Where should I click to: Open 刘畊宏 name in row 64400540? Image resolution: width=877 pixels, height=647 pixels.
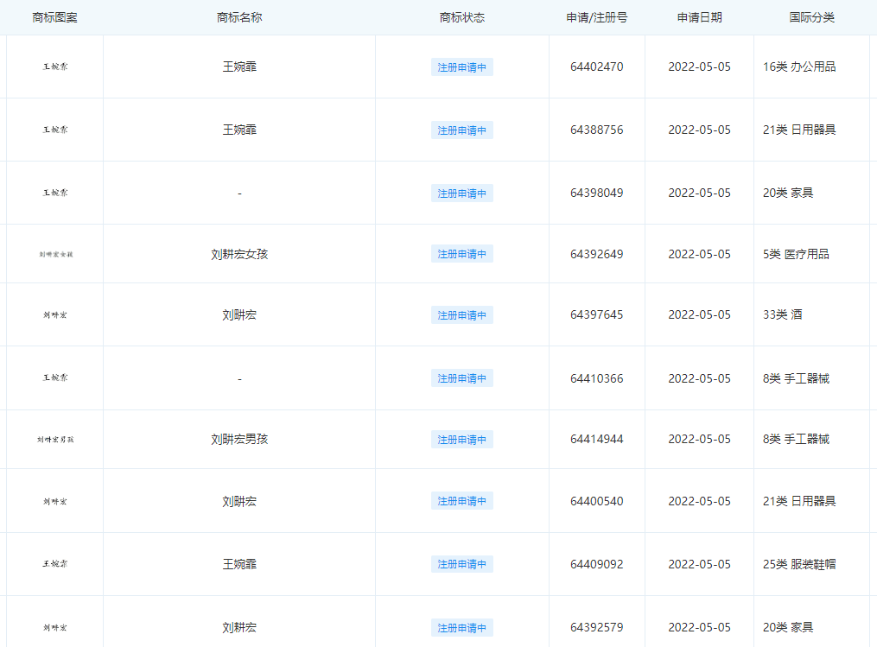(x=239, y=502)
